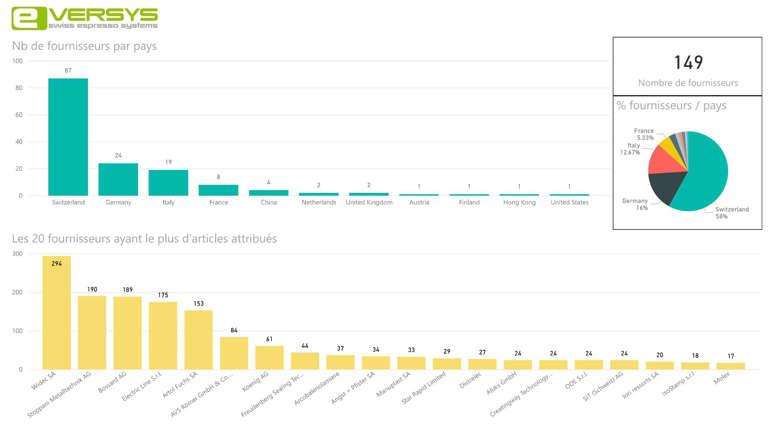Select the Widec SA bar showing 294
771x428 pixels.
click(x=56, y=313)
